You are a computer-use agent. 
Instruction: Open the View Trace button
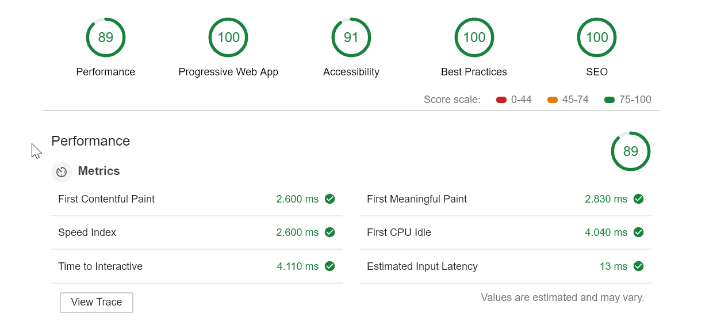(x=97, y=303)
